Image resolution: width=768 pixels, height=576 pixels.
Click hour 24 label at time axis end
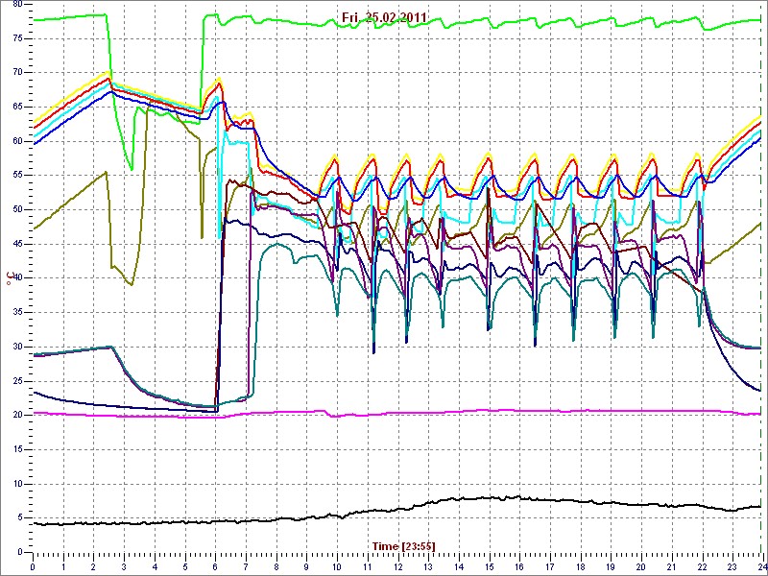coord(759,567)
